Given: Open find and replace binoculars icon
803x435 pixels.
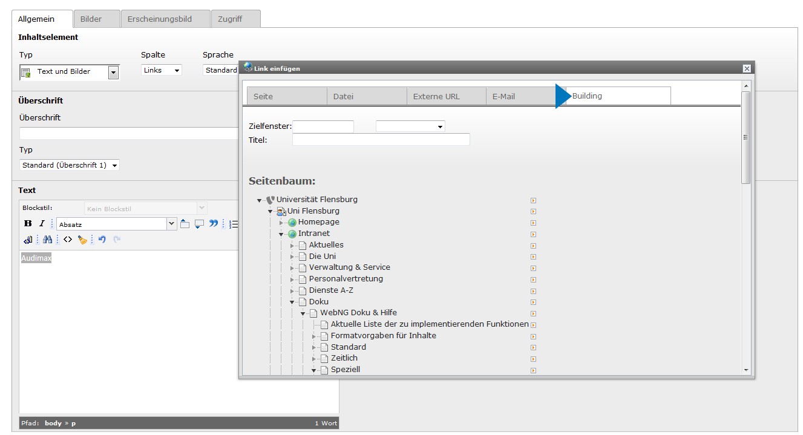Looking at the screenshot, I should [47, 240].
